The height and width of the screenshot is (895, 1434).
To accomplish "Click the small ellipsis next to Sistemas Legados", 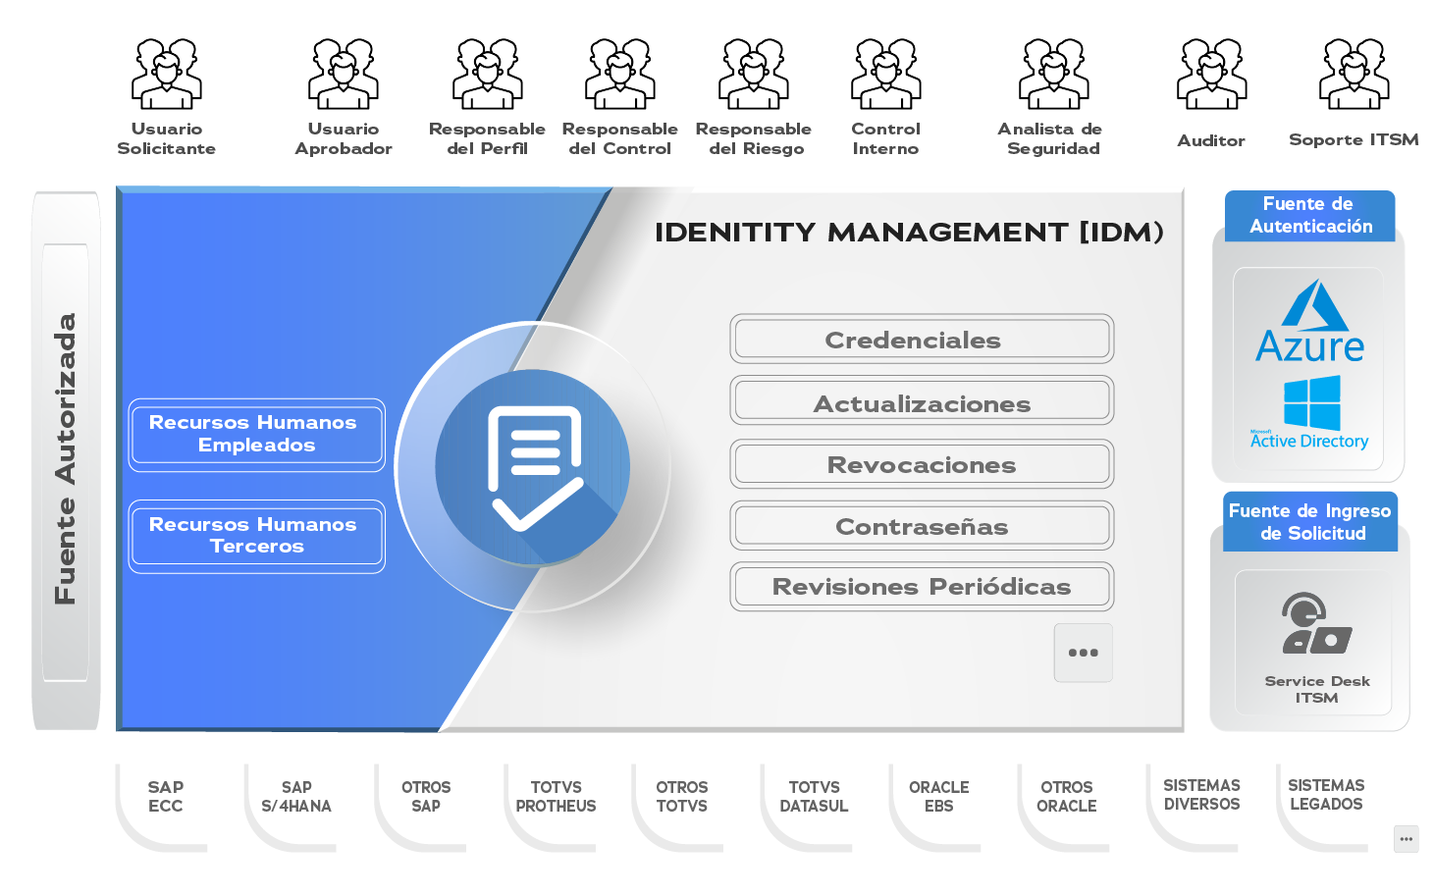I will 1407,839.
